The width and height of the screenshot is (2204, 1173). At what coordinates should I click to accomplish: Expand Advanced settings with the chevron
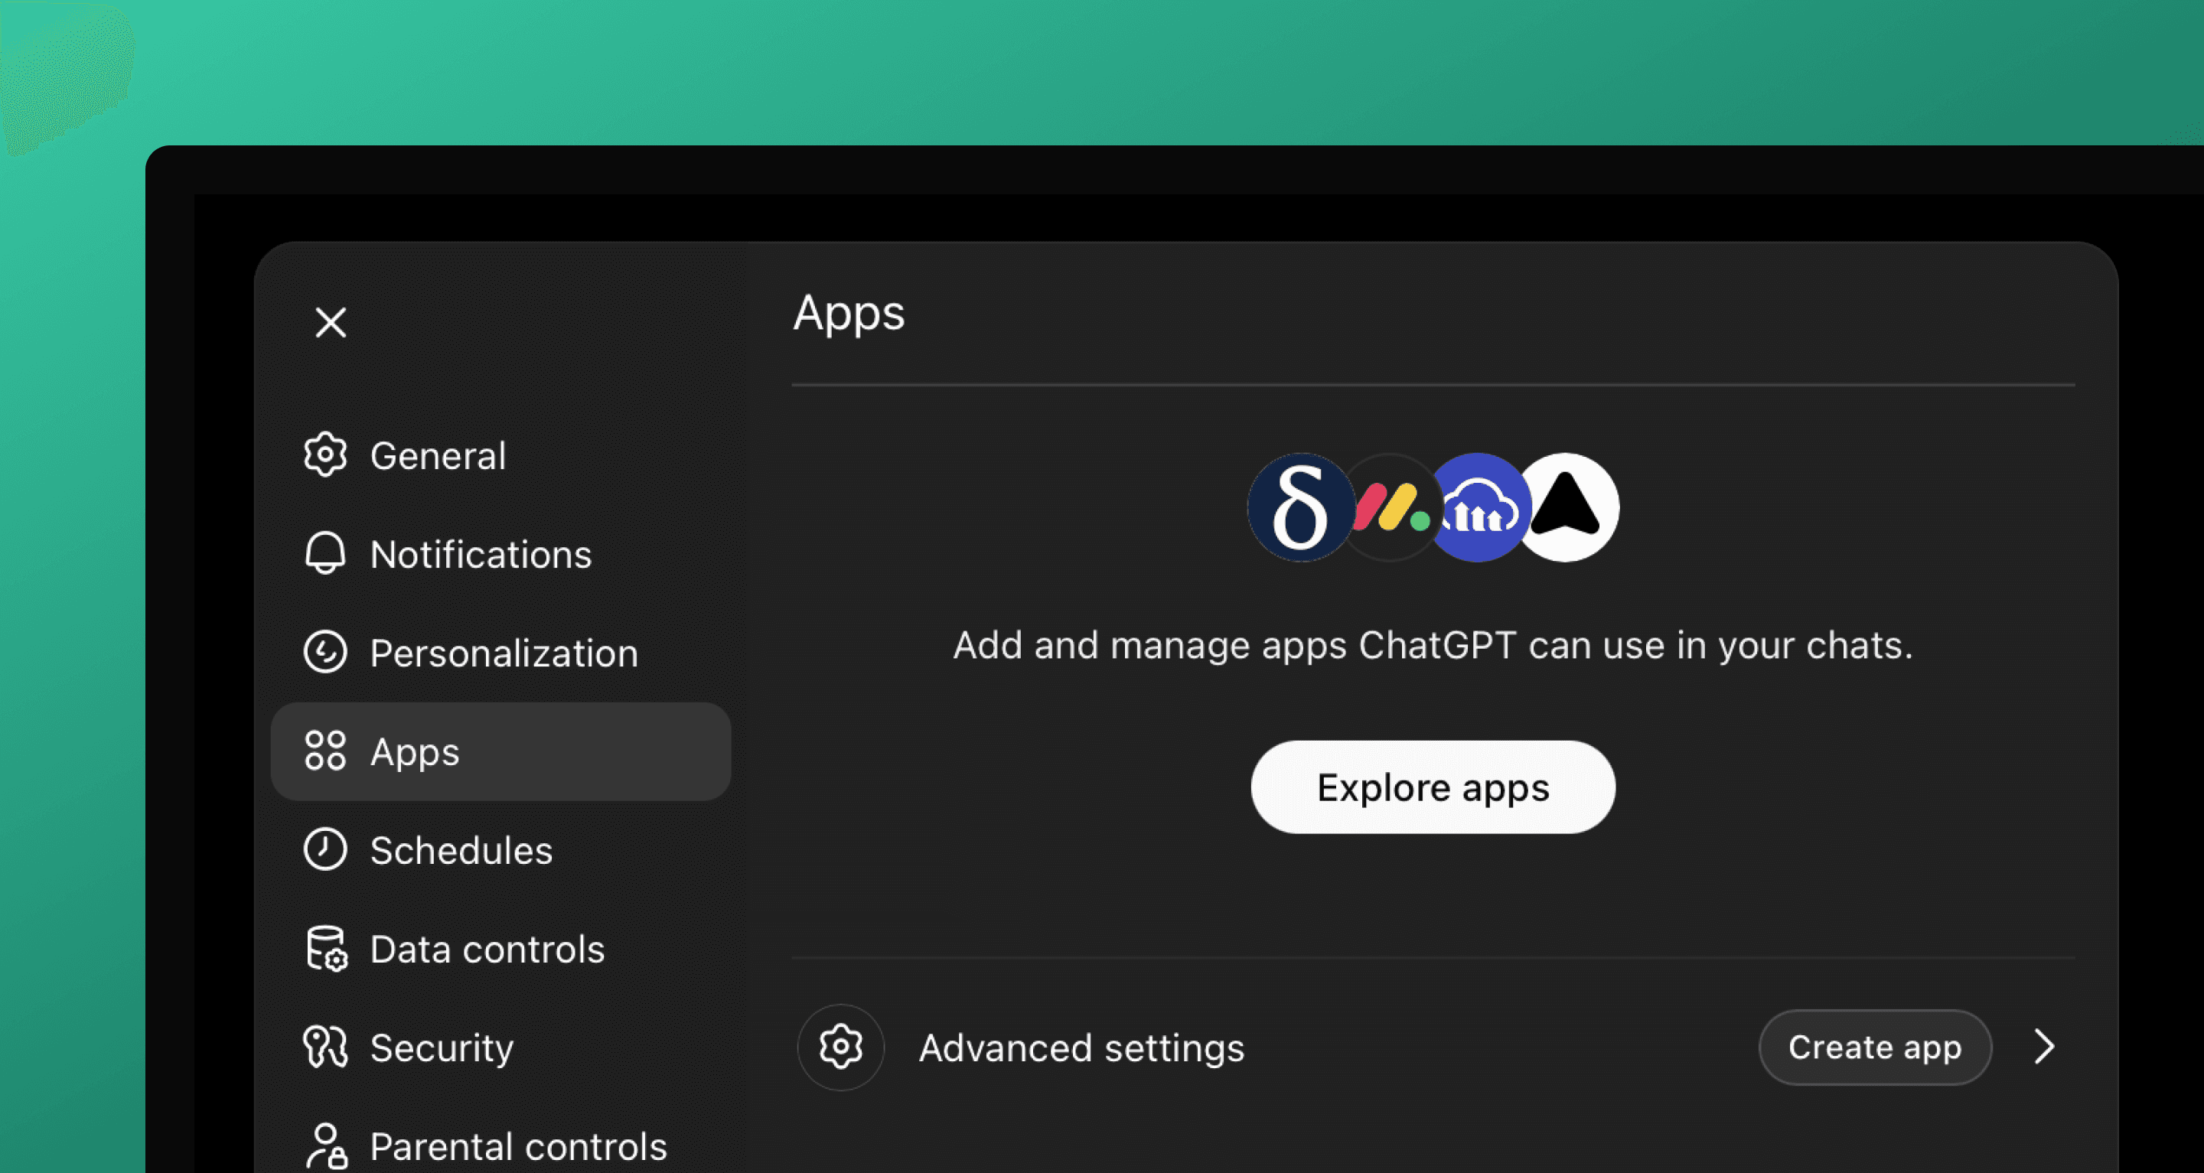2044,1047
